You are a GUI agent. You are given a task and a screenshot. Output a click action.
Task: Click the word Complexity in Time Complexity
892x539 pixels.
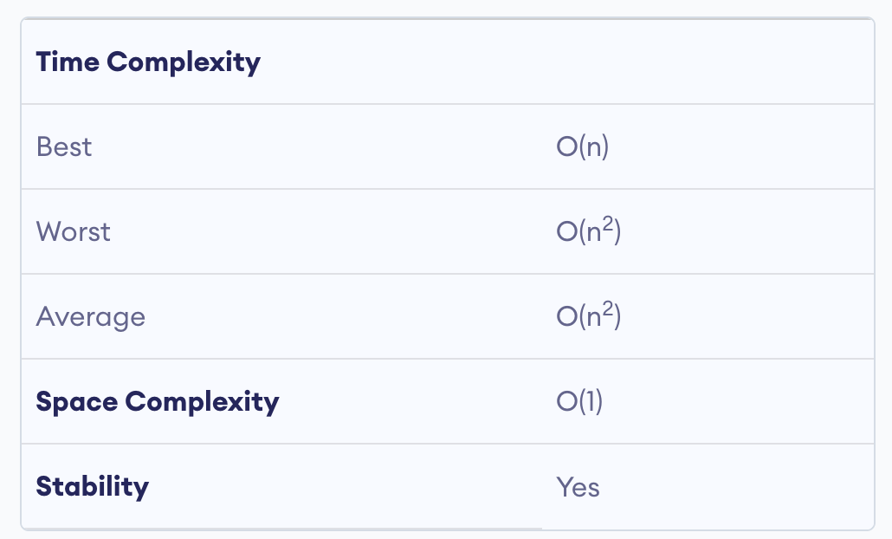(184, 62)
